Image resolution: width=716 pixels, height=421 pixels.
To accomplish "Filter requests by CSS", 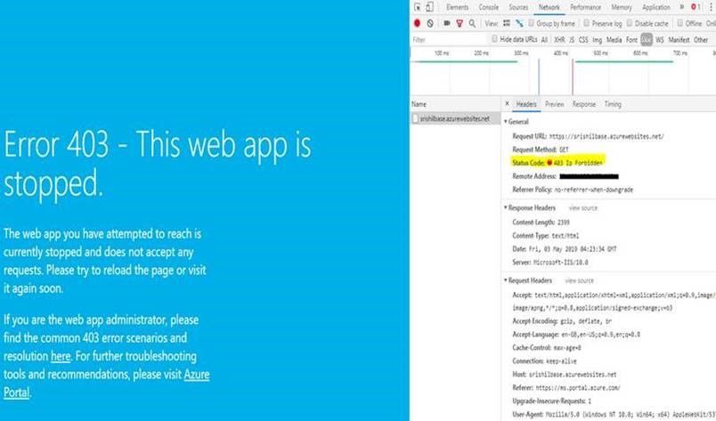I will click(x=583, y=40).
